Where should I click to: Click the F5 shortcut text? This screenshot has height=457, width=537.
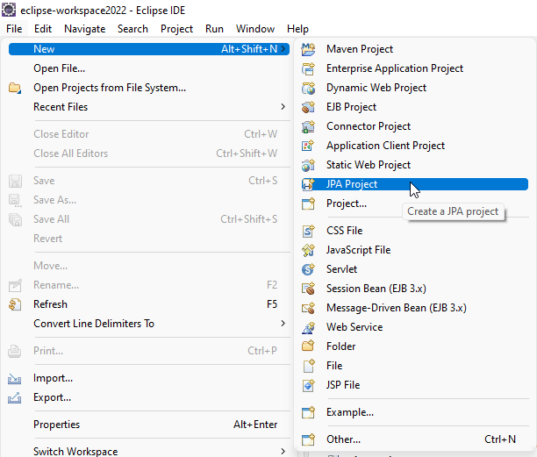[272, 304]
